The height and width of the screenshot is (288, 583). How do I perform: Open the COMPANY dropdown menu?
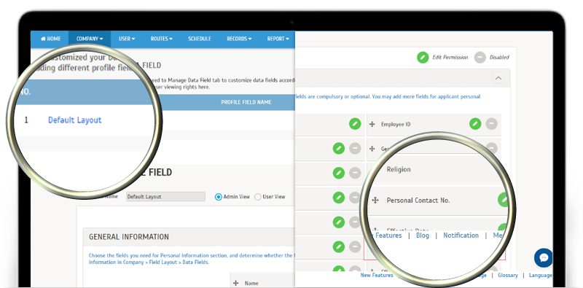pos(90,39)
